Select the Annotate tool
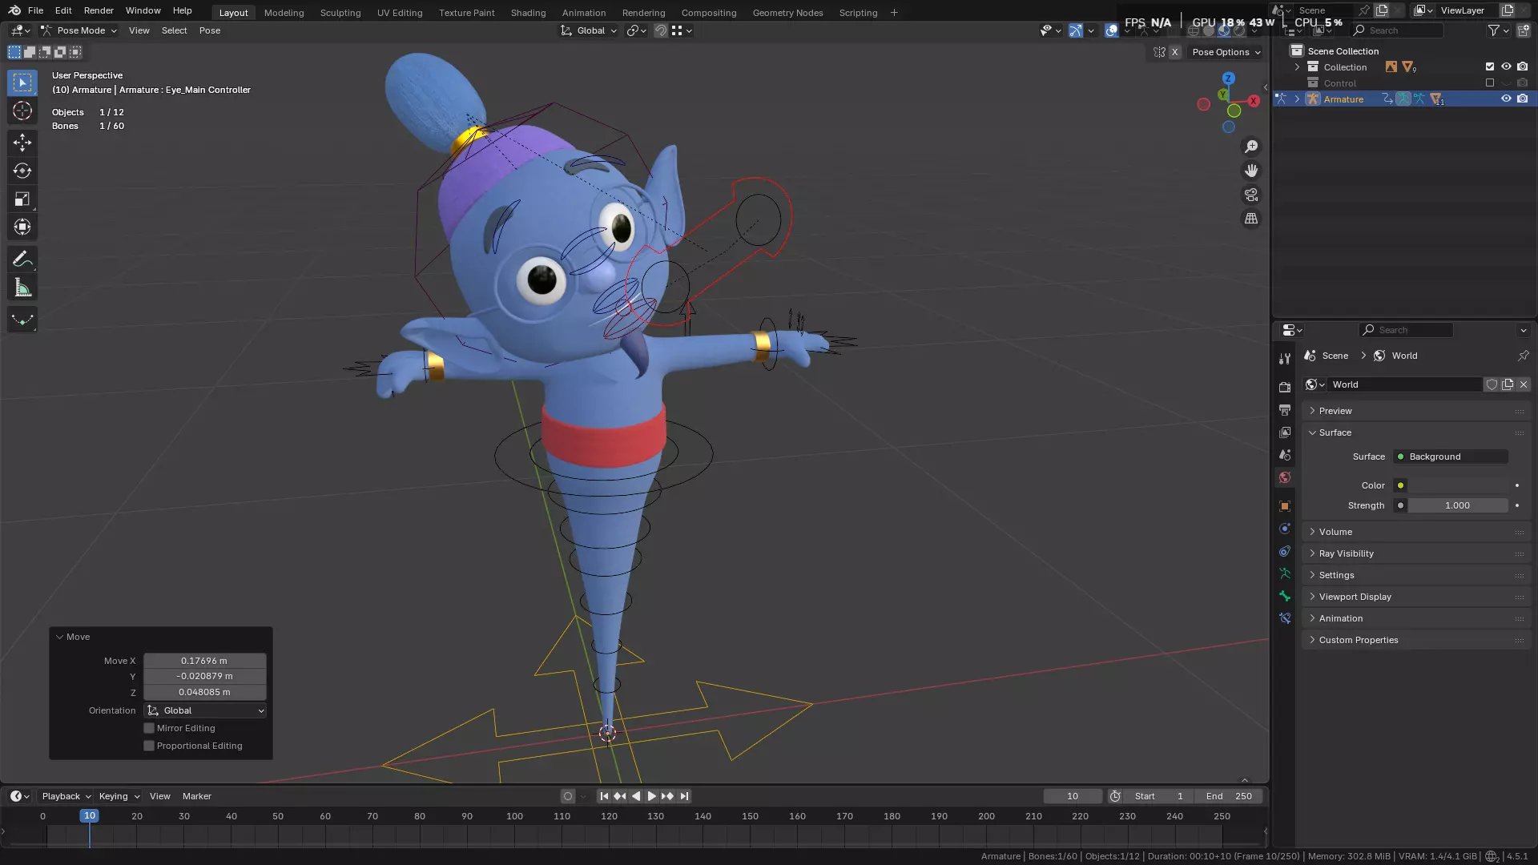This screenshot has height=865, width=1538. (x=22, y=259)
